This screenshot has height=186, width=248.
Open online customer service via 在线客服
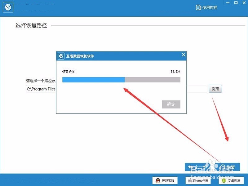tap(165, 180)
